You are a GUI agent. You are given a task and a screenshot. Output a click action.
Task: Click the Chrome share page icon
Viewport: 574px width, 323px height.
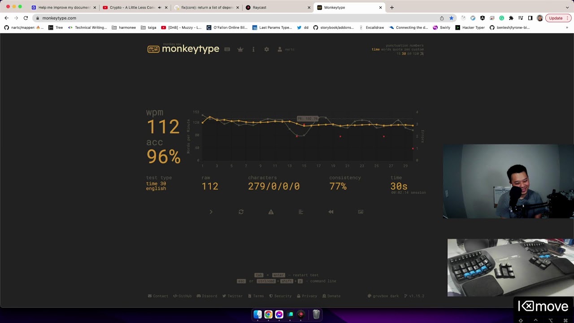point(442,18)
